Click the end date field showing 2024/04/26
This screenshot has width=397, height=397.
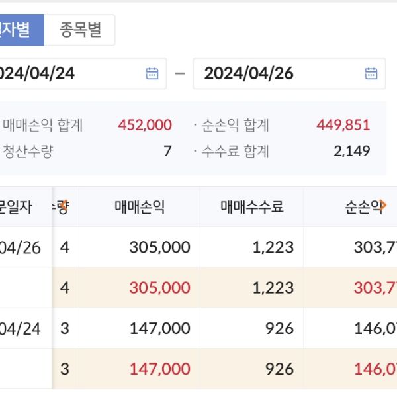pos(278,73)
